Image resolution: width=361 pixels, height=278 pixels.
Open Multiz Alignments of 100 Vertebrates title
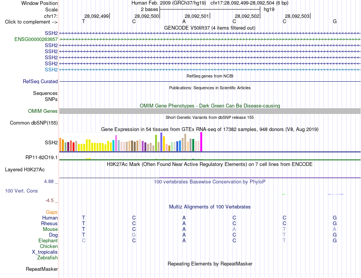tap(210, 207)
